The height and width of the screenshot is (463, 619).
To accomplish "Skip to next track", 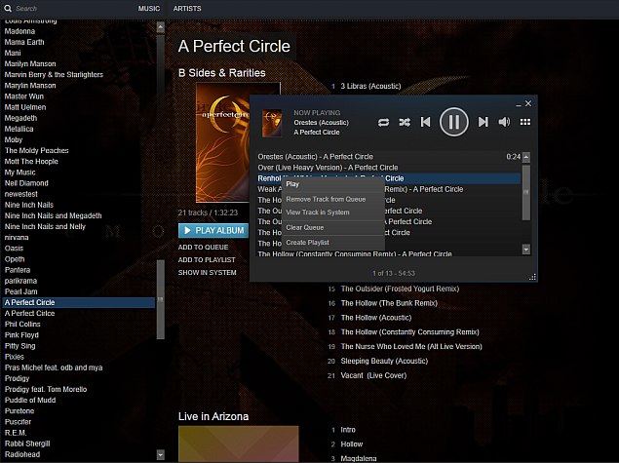I will 484,122.
